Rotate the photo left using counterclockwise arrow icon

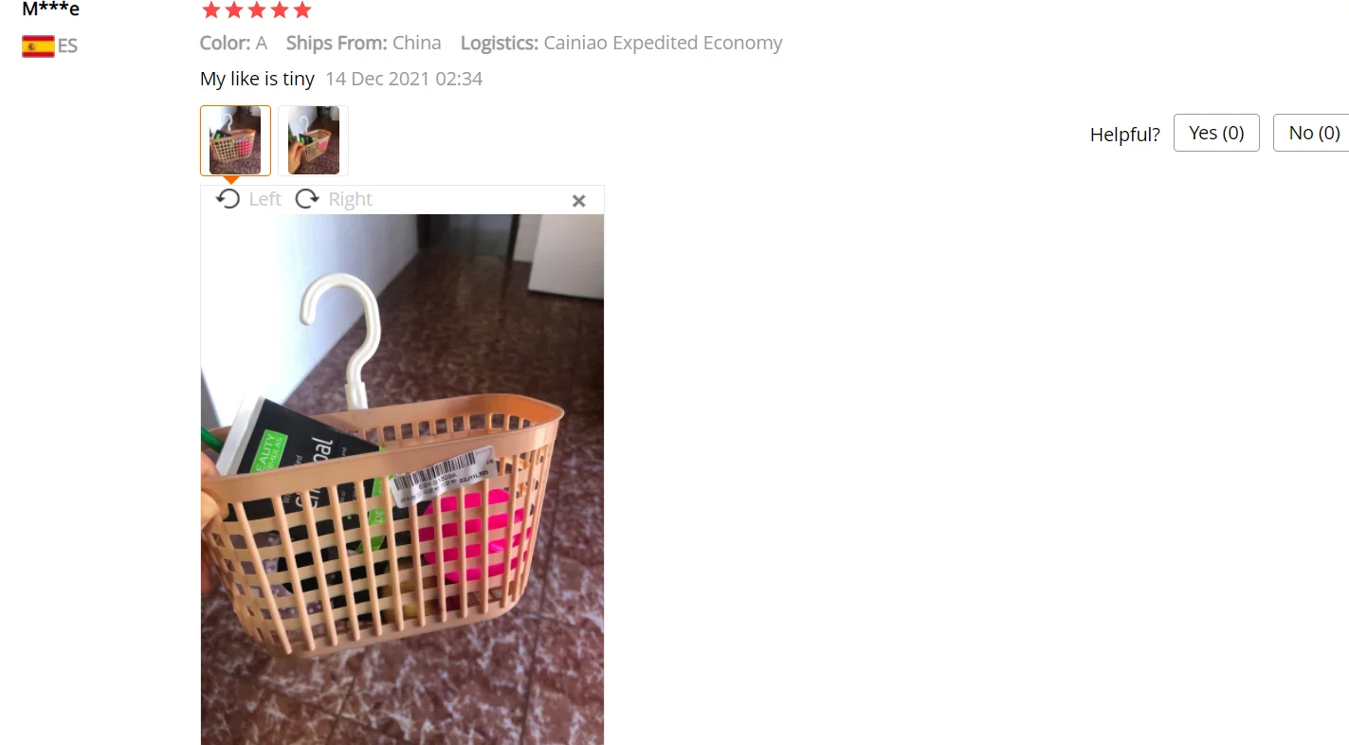click(228, 199)
